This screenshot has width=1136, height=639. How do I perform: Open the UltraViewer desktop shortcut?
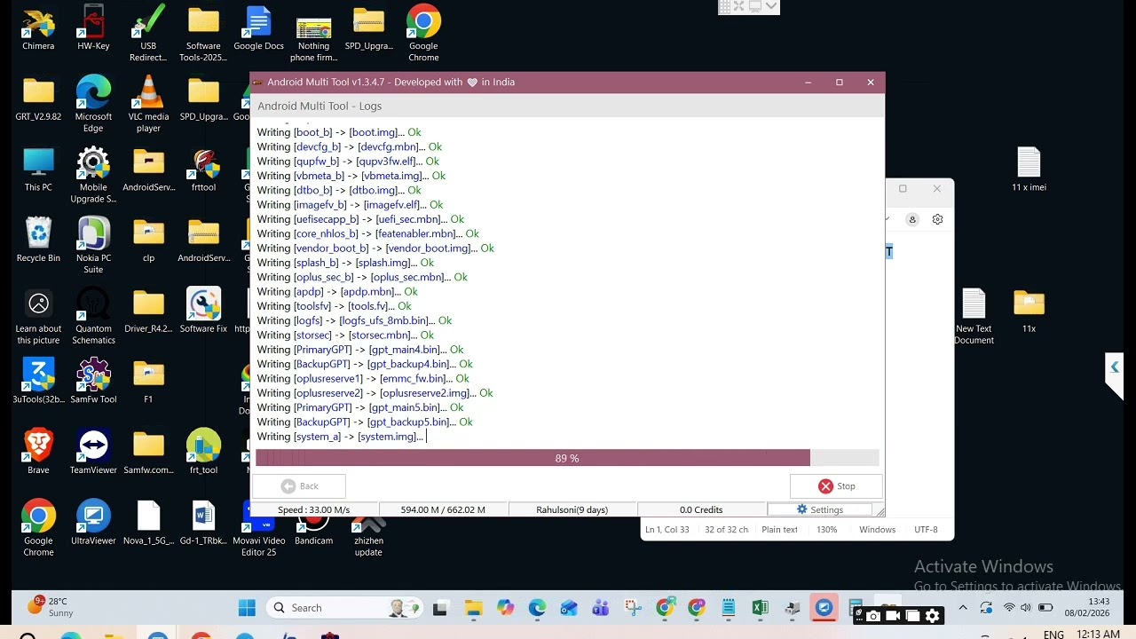93,523
